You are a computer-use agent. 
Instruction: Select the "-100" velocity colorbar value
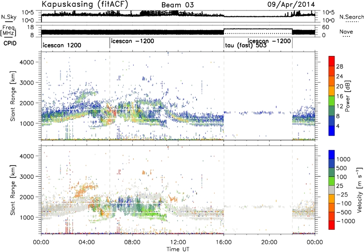point(344,203)
